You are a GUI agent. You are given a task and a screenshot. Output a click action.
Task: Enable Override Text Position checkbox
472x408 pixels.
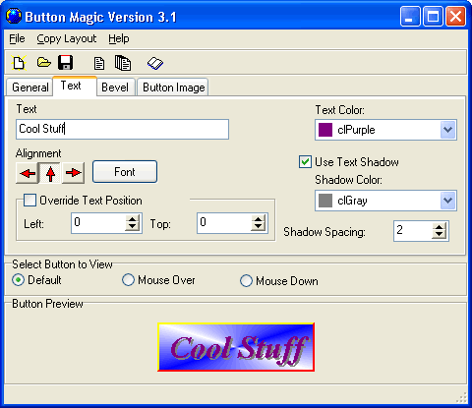point(29,200)
